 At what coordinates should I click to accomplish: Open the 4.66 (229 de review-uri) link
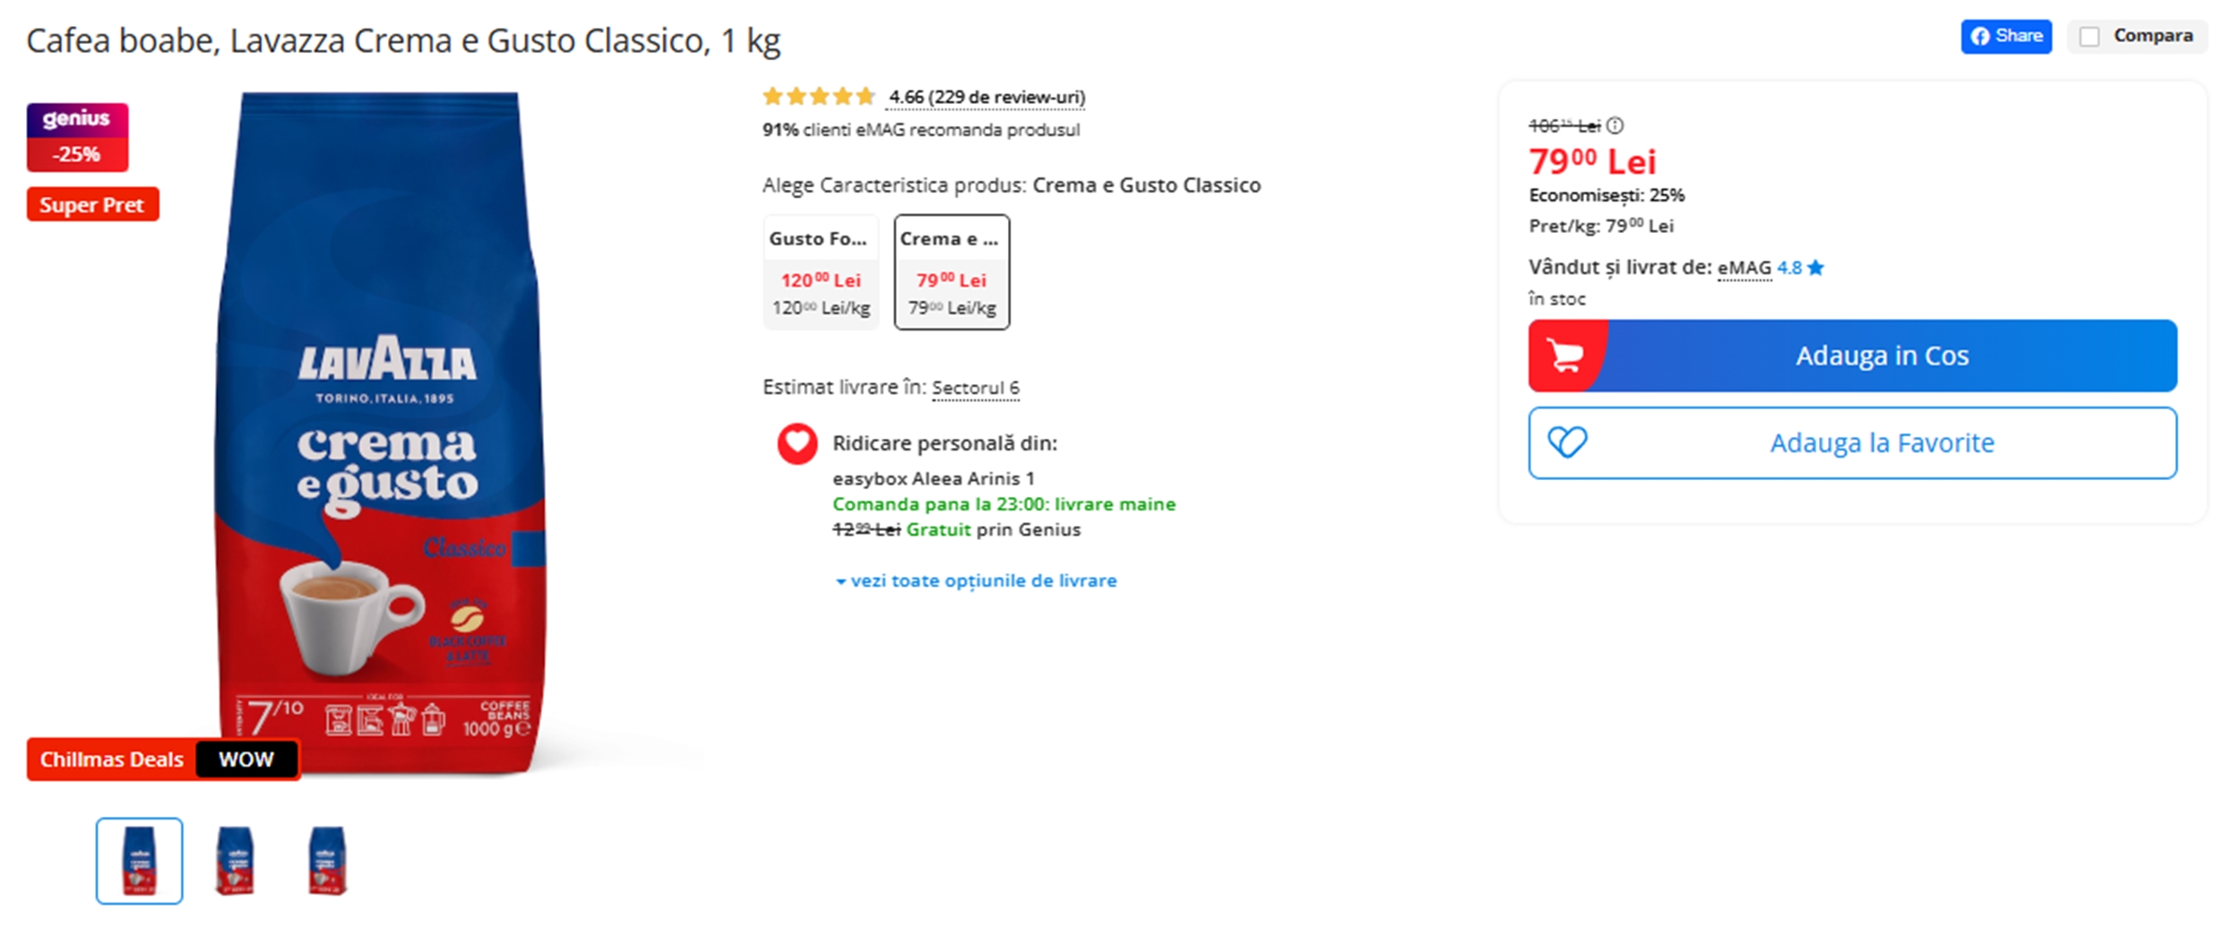click(x=986, y=97)
